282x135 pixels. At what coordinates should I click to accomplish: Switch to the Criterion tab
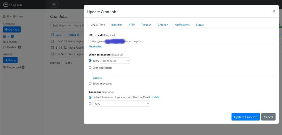163,25
